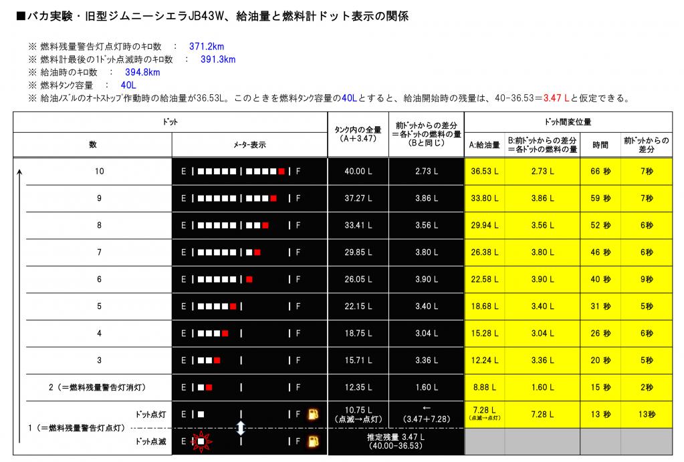Click the yellow 29.94 L cell
Screen dimensions: 684x462
[484, 225]
